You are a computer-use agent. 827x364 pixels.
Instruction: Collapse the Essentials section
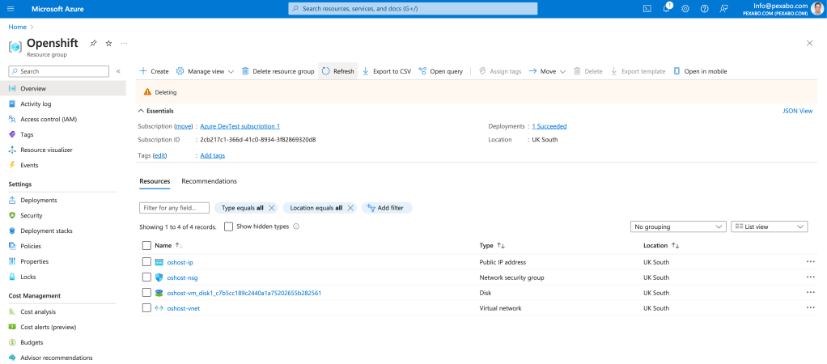(x=155, y=111)
